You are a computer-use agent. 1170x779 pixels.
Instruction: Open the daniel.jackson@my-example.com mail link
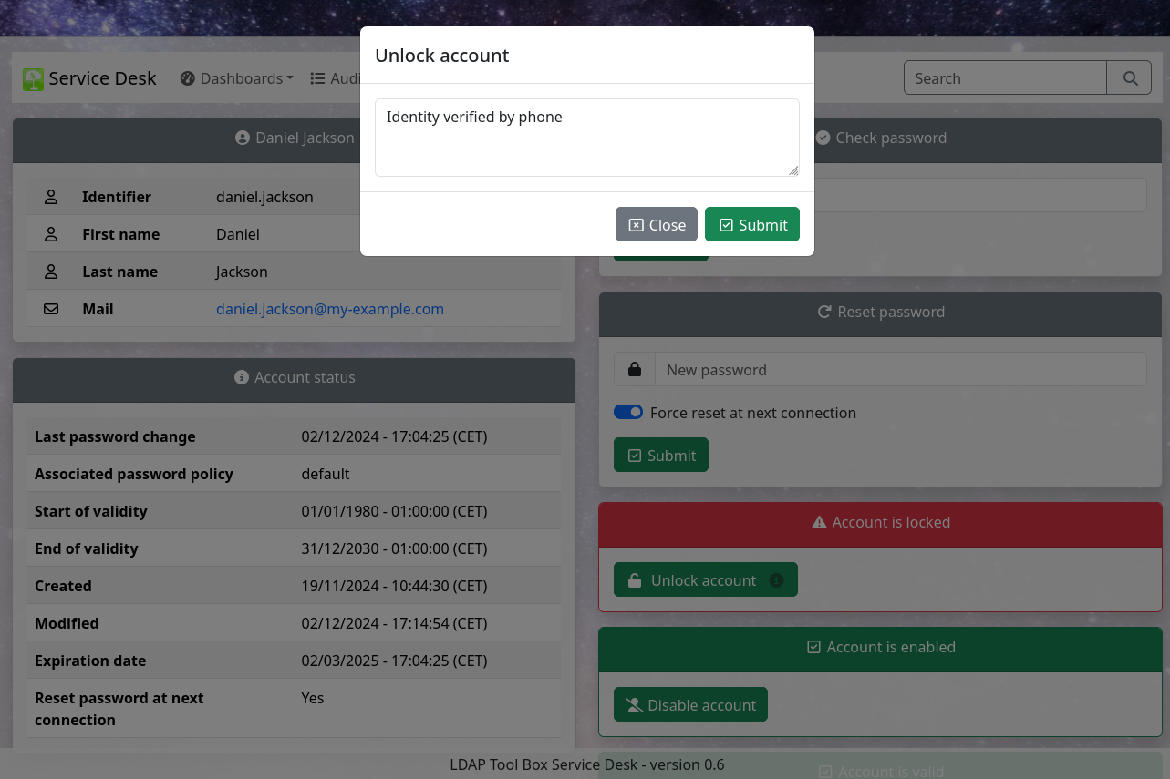coord(330,309)
